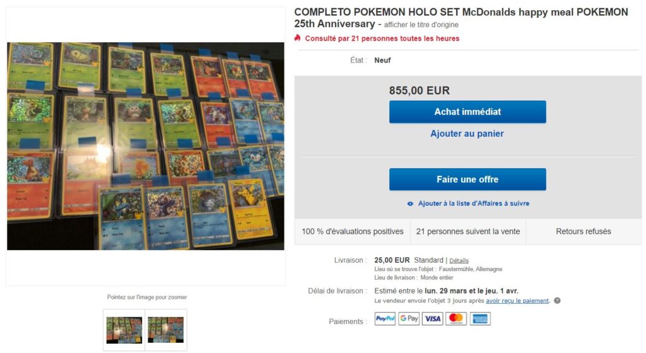Image resolution: width=646 pixels, height=353 pixels.
Task: Click the main Pokémon cards photo
Action: click(146, 146)
